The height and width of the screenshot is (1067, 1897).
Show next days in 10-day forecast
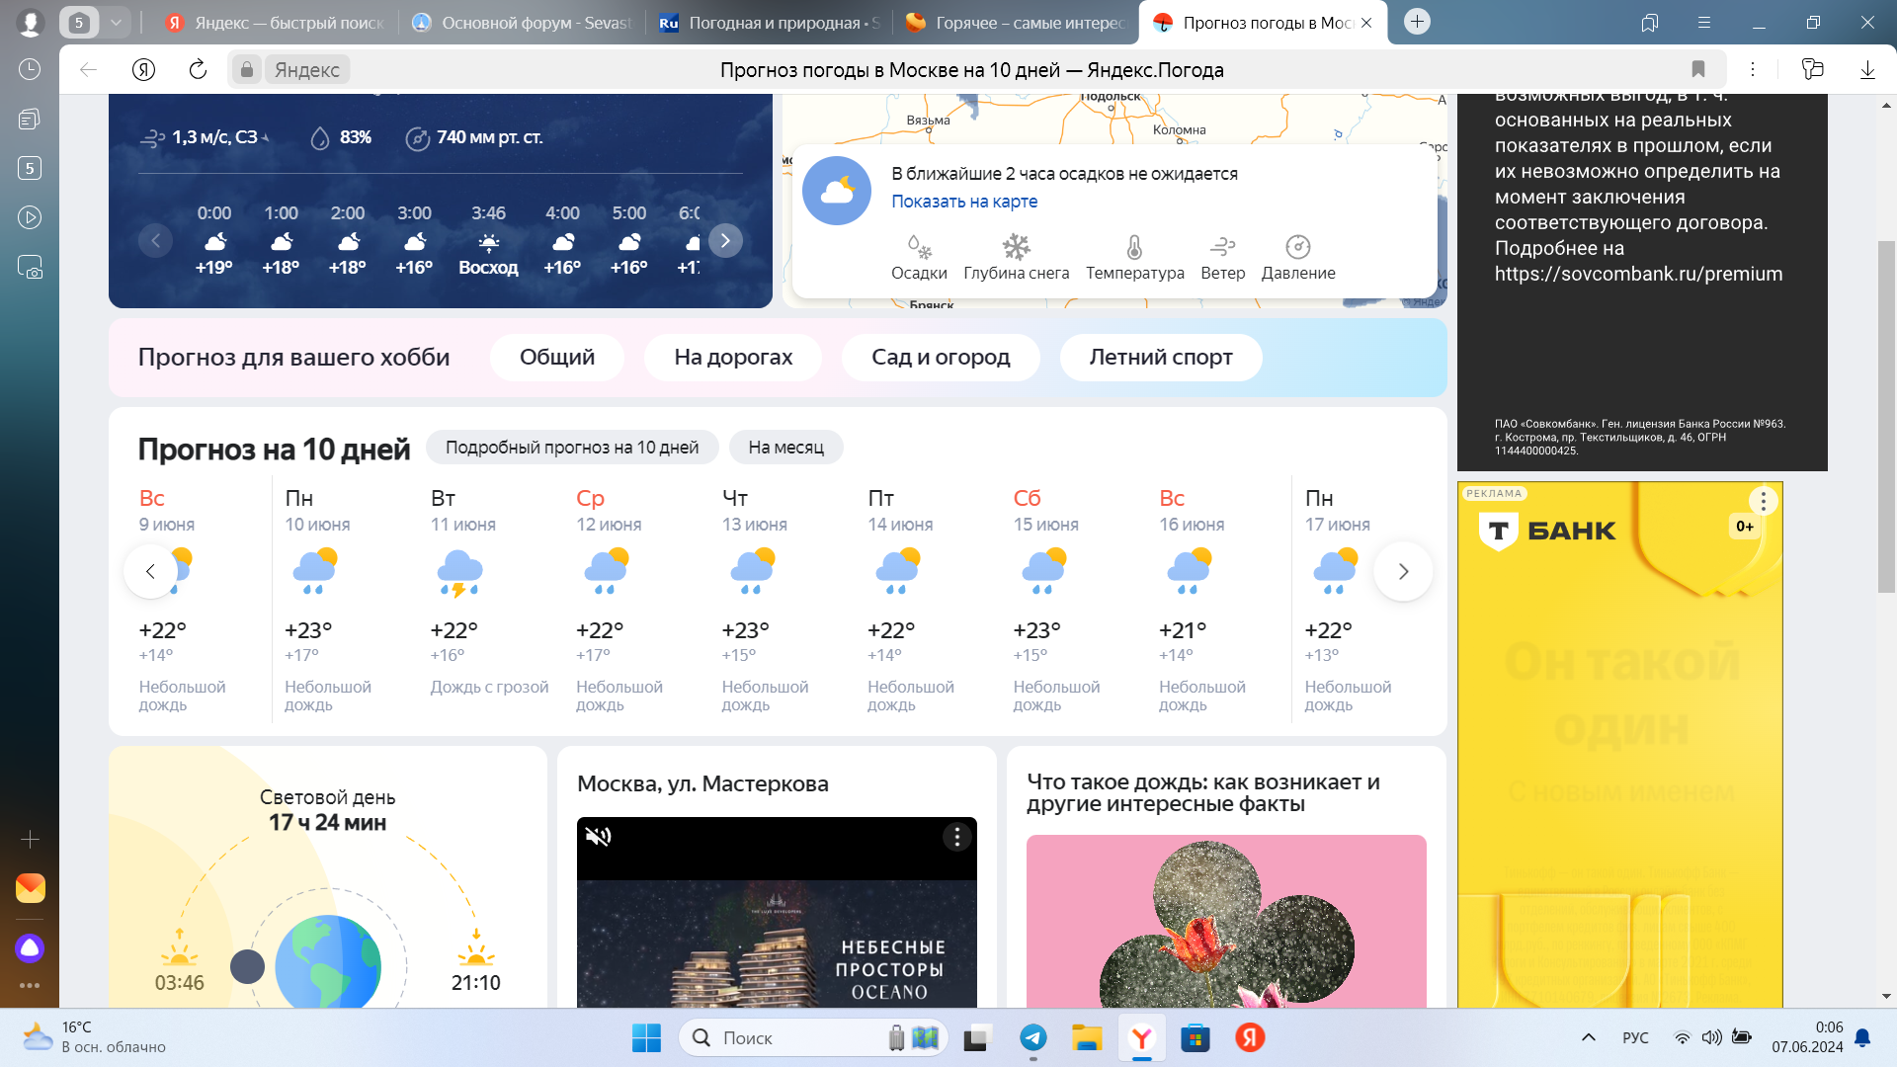pos(1403,571)
